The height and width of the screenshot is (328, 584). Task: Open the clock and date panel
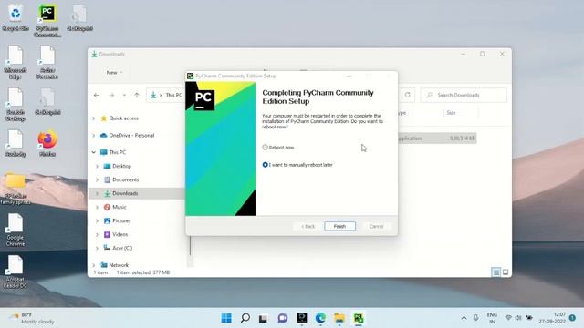[552, 318]
